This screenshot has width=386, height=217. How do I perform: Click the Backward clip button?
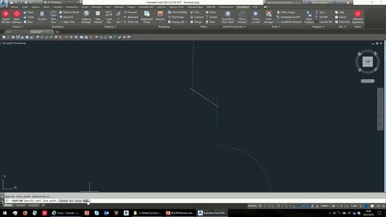[x=131, y=17]
